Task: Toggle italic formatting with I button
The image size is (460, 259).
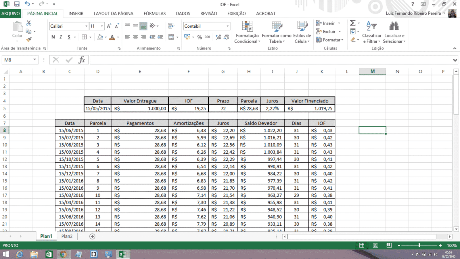Action: point(61,37)
